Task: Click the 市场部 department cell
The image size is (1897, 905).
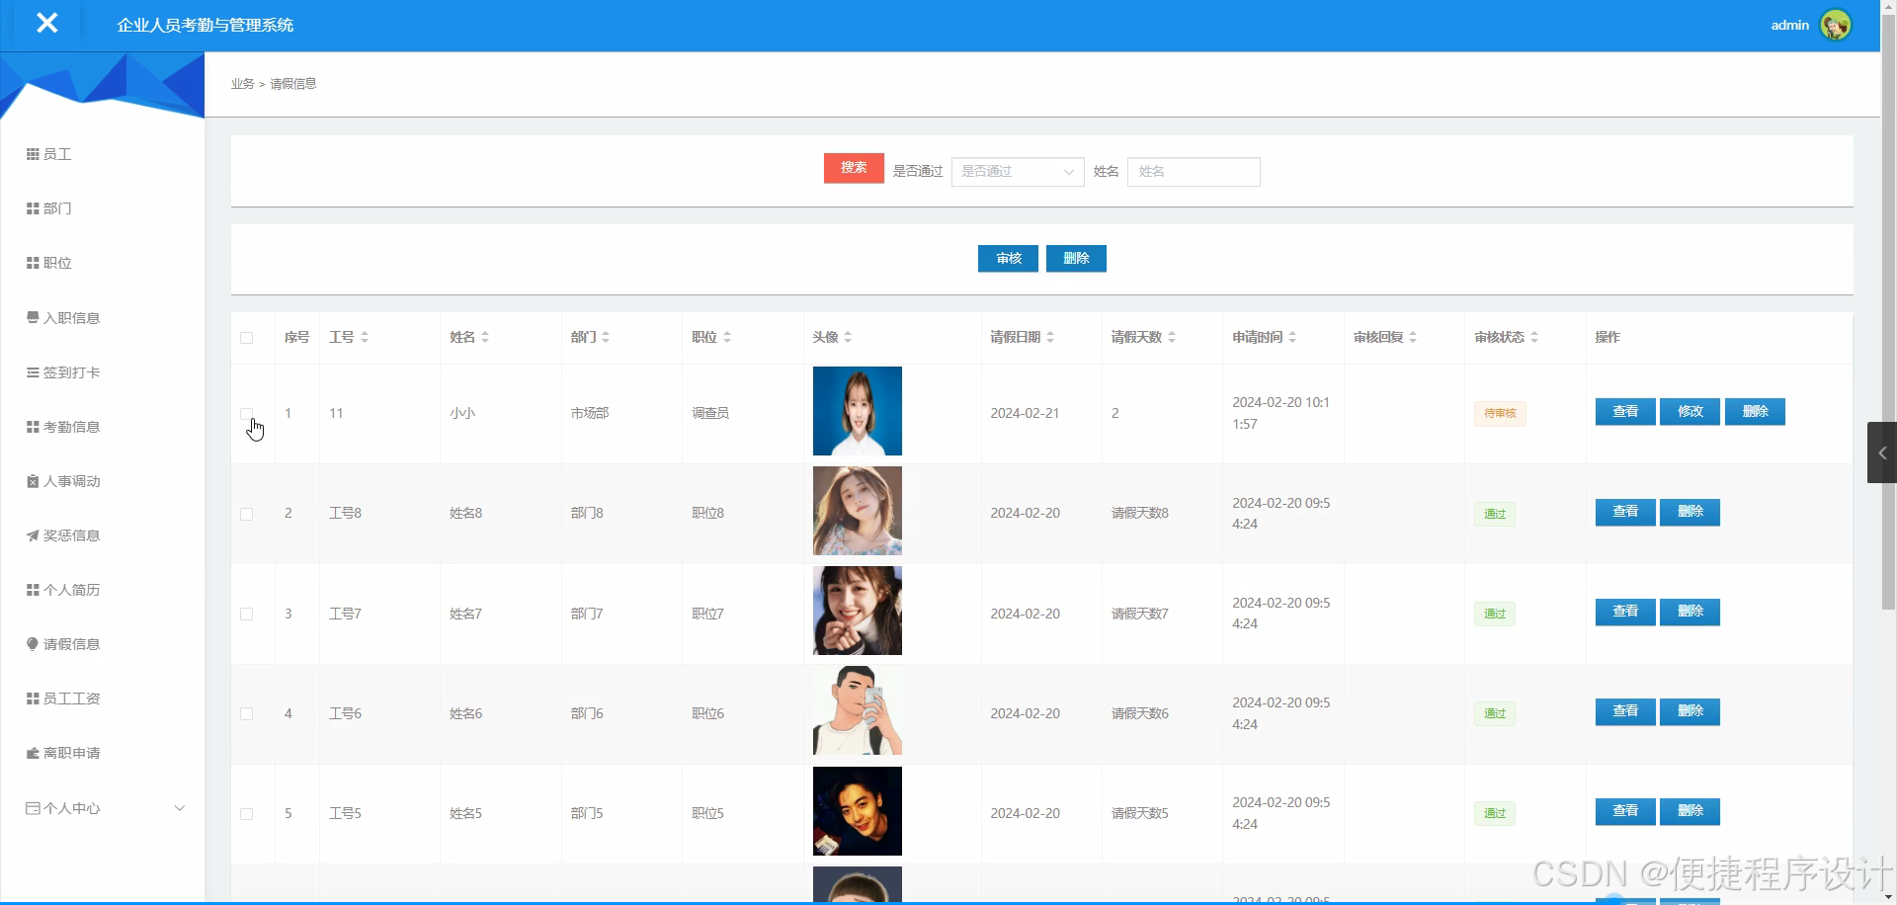Action: click(x=590, y=413)
